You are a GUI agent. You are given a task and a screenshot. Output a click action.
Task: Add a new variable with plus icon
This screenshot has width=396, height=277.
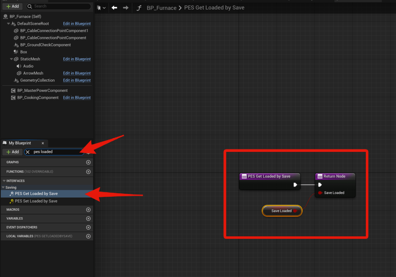(x=88, y=219)
